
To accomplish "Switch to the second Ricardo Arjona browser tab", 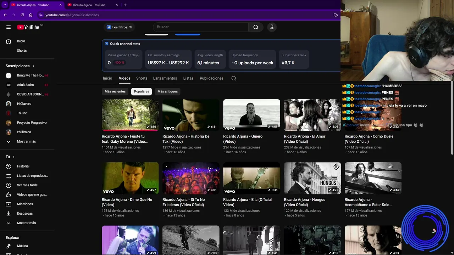I will [92, 5].
